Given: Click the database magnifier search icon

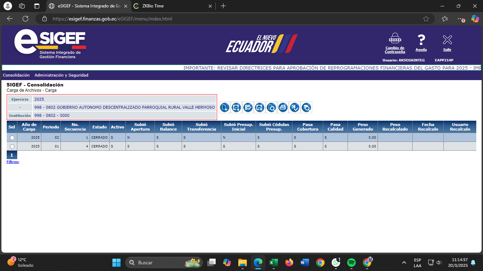Looking at the screenshot, I should pyautogui.click(x=306, y=108).
